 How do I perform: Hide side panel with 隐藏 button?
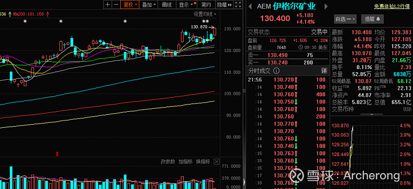click(224, 5)
